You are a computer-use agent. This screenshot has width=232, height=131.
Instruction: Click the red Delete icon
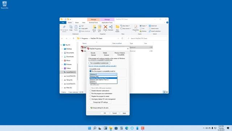click(105, 27)
